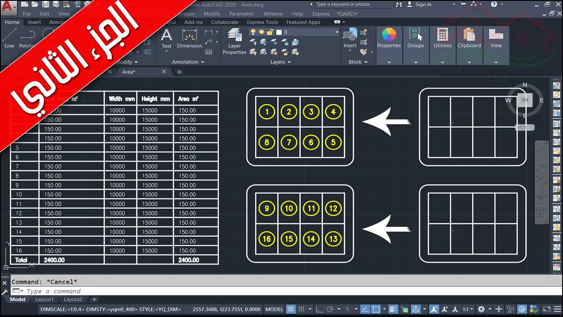Image resolution: width=563 pixels, height=317 pixels.
Task: Open the Insert block dropdown arrow
Action: (x=350, y=52)
